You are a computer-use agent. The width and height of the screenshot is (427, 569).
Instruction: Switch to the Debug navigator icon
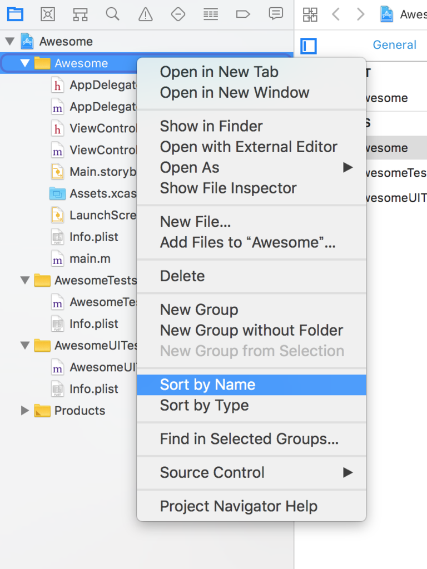point(210,14)
